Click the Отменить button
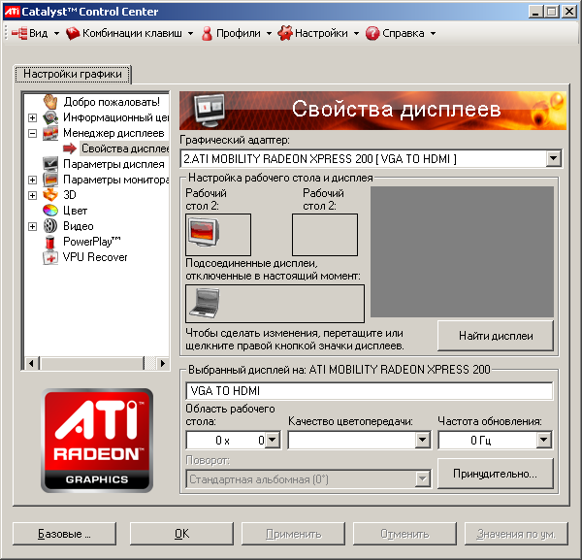Viewport: 582px width, 560px height. (x=404, y=534)
